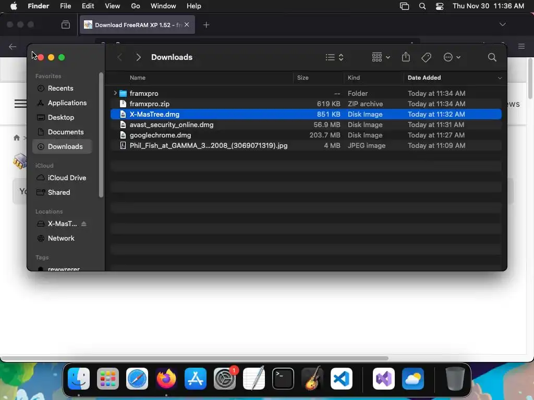Open the Edit menu
The width and height of the screenshot is (534, 400).
pyautogui.click(x=88, y=6)
